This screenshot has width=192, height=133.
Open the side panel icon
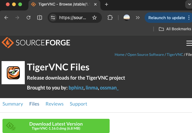click(x=40, y=18)
